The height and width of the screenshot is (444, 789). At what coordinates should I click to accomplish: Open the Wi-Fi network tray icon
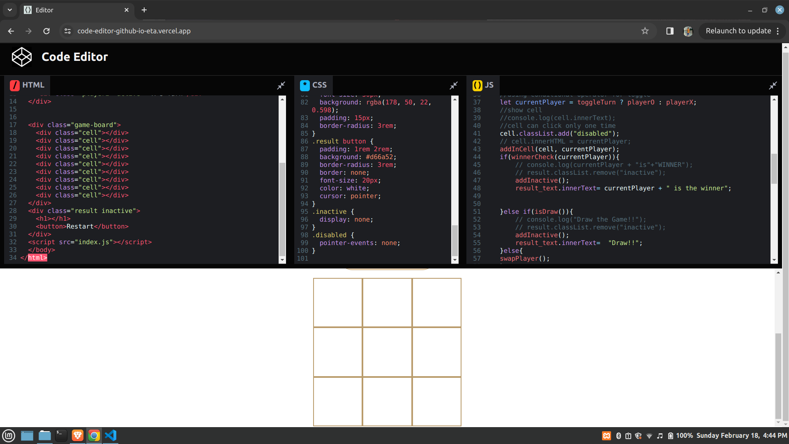pyautogui.click(x=649, y=436)
